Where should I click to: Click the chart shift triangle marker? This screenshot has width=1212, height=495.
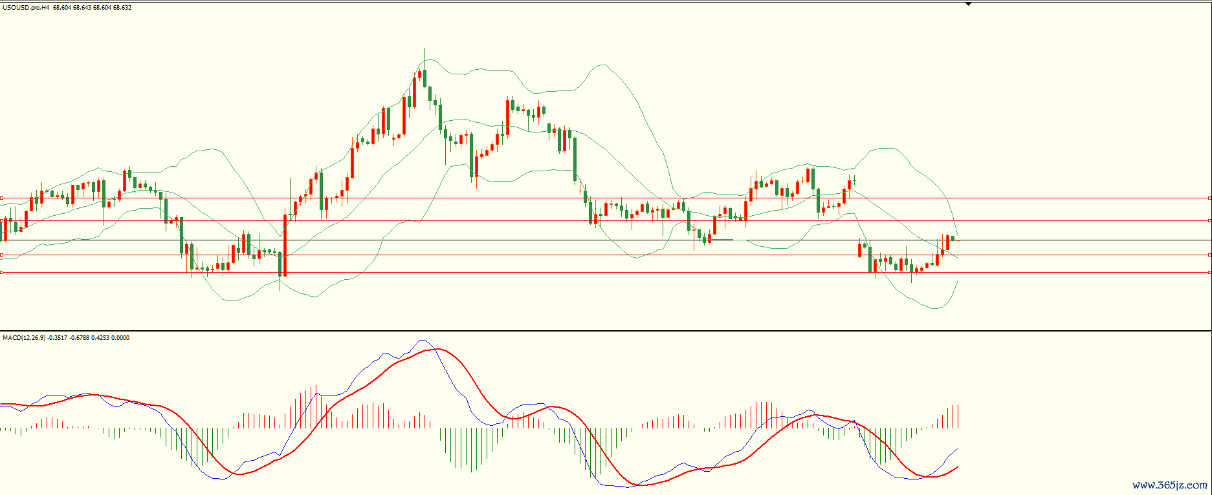tap(969, 4)
